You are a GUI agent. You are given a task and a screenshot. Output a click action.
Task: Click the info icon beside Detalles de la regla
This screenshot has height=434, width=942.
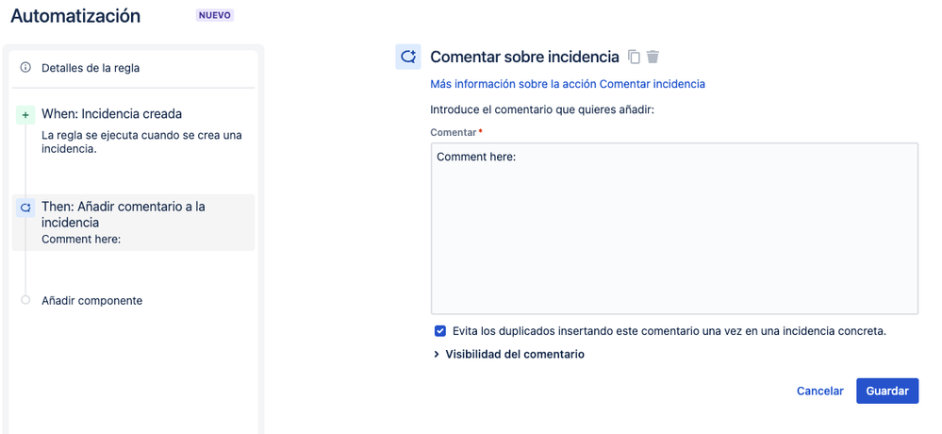coord(25,68)
